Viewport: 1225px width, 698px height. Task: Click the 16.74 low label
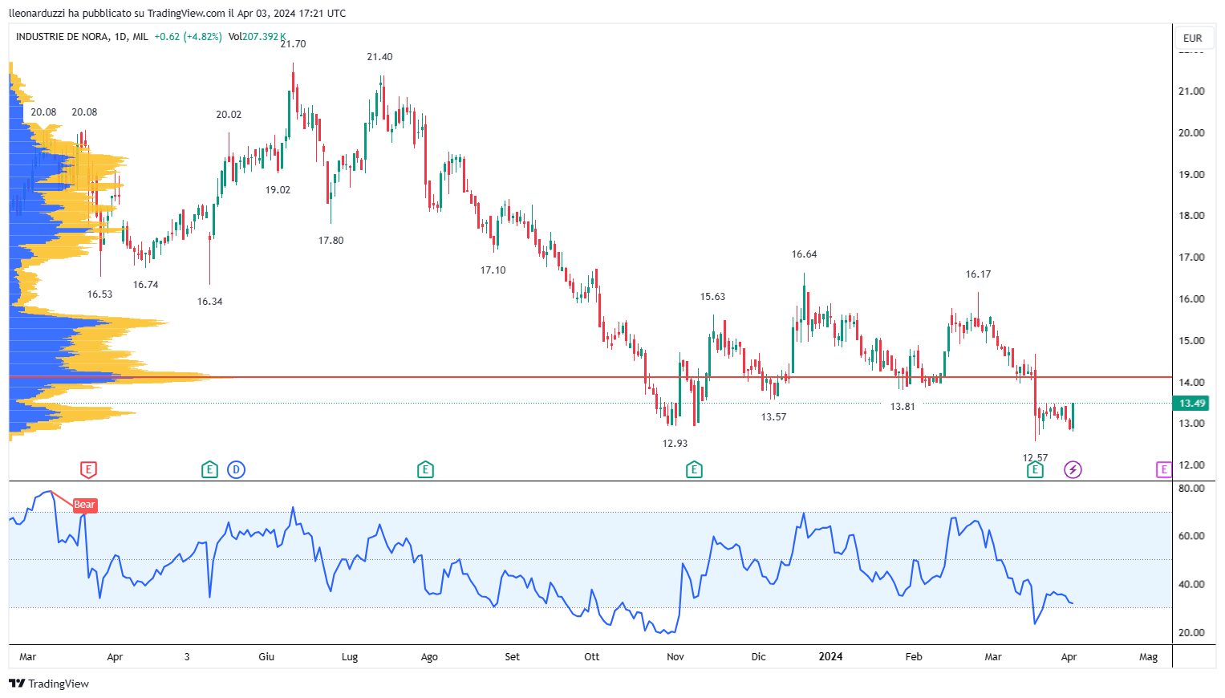click(146, 285)
